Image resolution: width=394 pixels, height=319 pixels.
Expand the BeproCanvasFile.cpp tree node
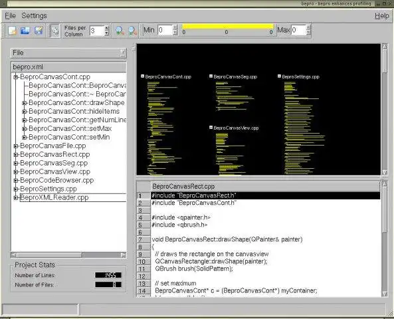click(x=15, y=146)
